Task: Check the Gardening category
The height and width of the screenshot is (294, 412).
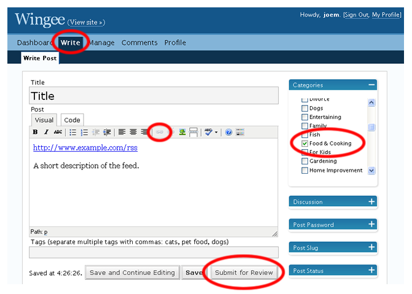Action: point(304,161)
